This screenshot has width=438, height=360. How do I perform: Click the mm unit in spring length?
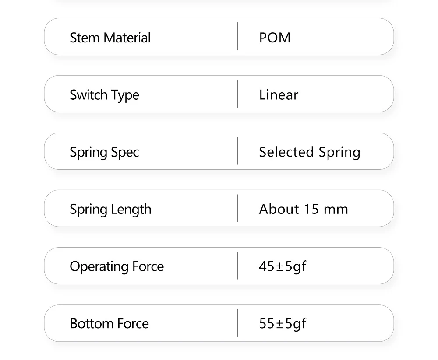coord(336,210)
